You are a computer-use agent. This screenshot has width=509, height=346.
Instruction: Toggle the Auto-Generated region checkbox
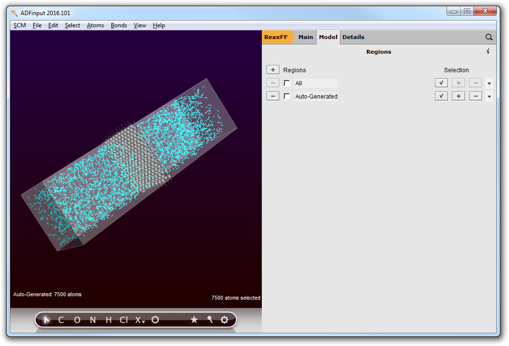[287, 96]
